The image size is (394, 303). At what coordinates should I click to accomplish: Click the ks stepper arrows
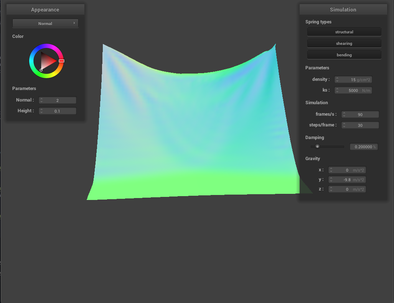pos(337,90)
